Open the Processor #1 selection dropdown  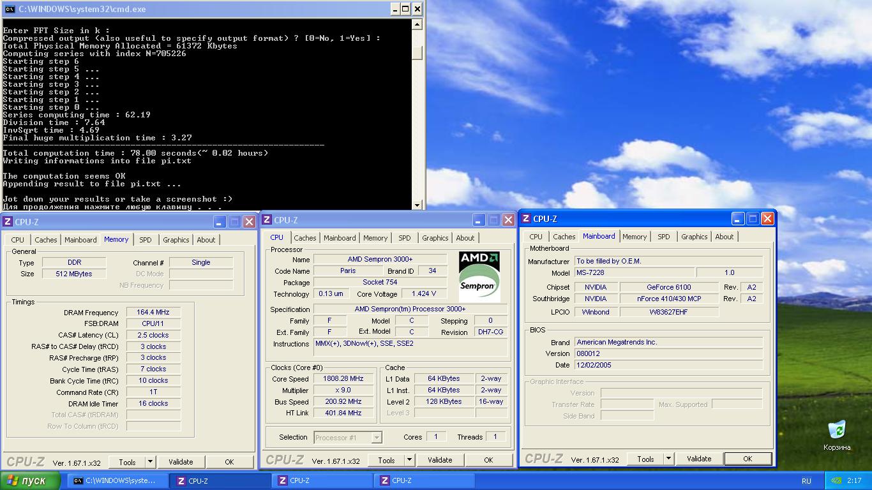[x=348, y=438]
